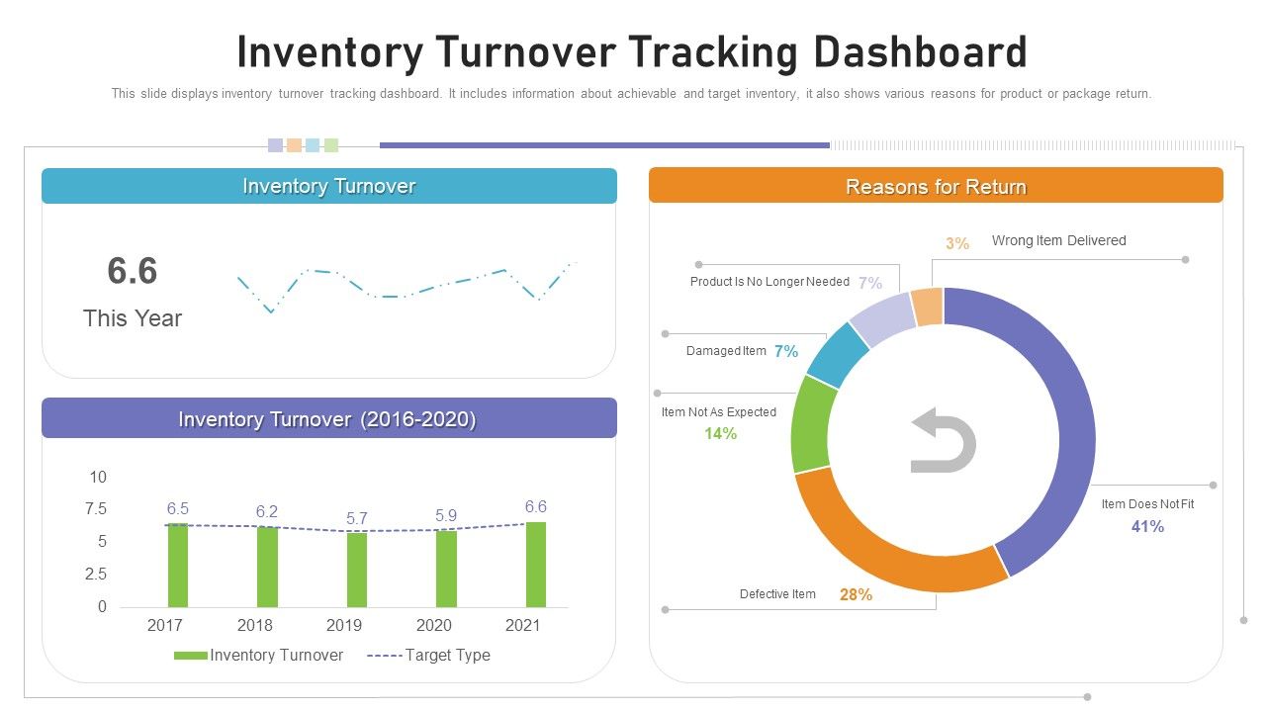This screenshot has height=712, width=1266.
Task: Toggle the Inventory Turnover legend entry
Action: coord(275,655)
